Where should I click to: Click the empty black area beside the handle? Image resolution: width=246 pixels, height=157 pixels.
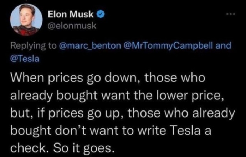tap(157, 26)
